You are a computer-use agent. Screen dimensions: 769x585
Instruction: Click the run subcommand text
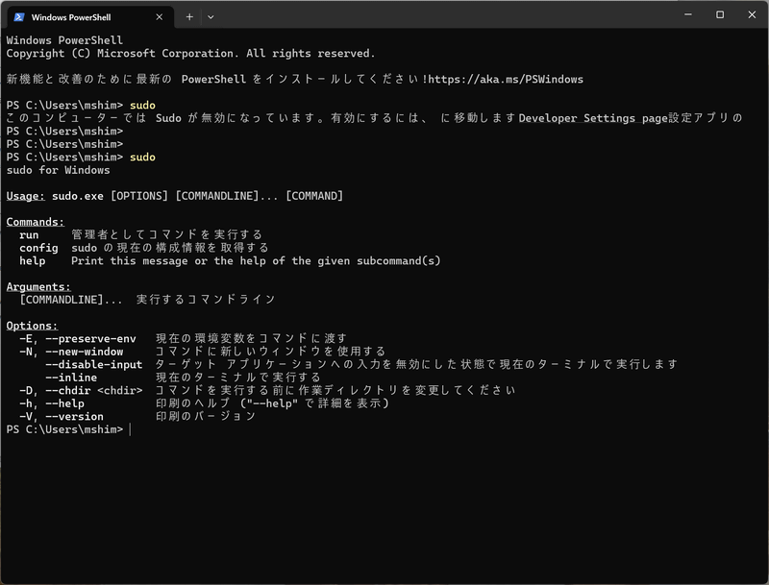(x=29, y=233)
